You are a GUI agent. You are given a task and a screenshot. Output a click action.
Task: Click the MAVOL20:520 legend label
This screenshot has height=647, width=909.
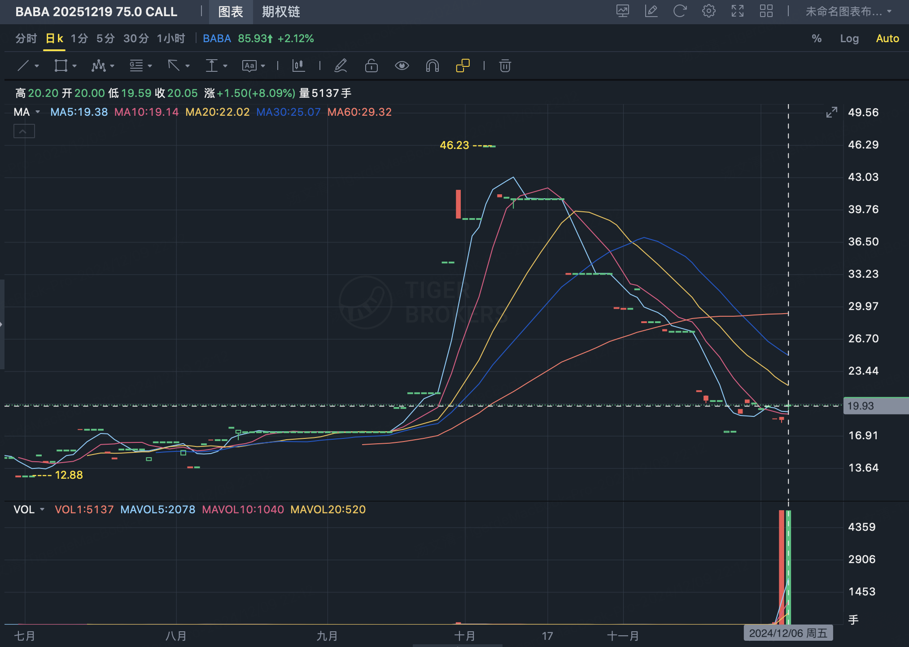pyautogui.click(x=328, y=510)
